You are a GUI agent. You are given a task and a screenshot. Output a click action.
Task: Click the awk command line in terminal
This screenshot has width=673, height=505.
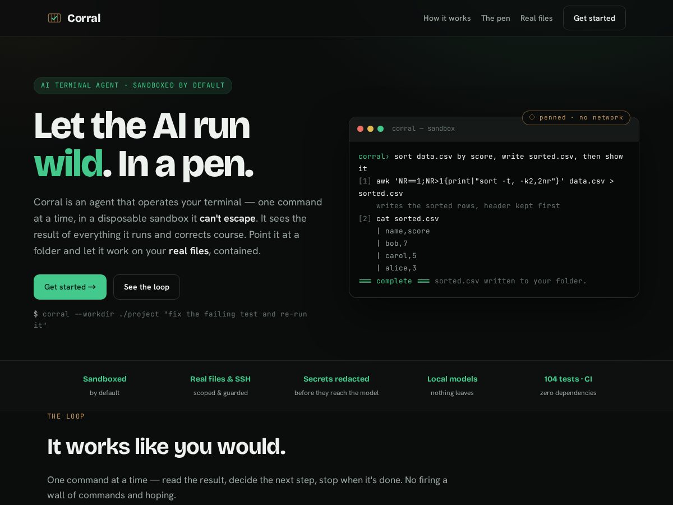(486, 187)
